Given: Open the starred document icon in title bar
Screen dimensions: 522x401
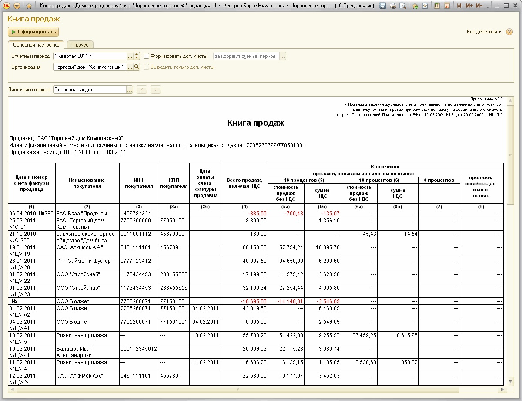Looking at the screenshot, I should click(x=425, y=6).
